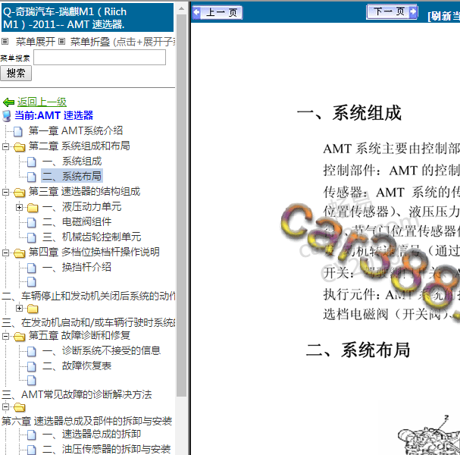460x455 pixels.
Task: Click page icon above 三、AMT常见故障 entry
Action: (x=32, y=381)
